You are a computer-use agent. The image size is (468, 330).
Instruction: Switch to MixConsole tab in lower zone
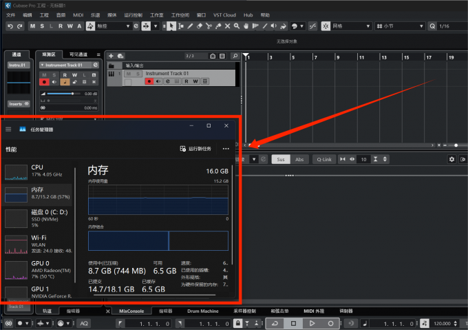131,311
